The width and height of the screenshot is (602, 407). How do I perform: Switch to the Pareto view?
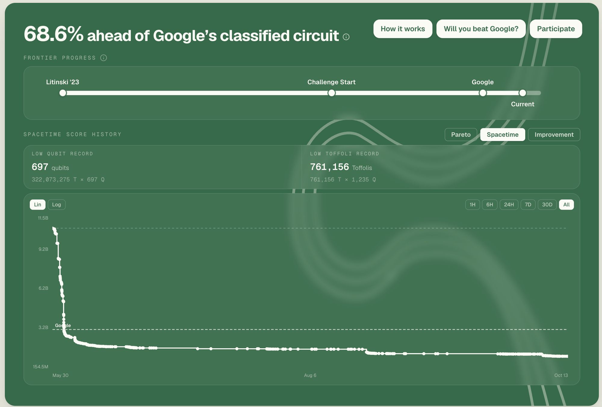tap(461, 135)
